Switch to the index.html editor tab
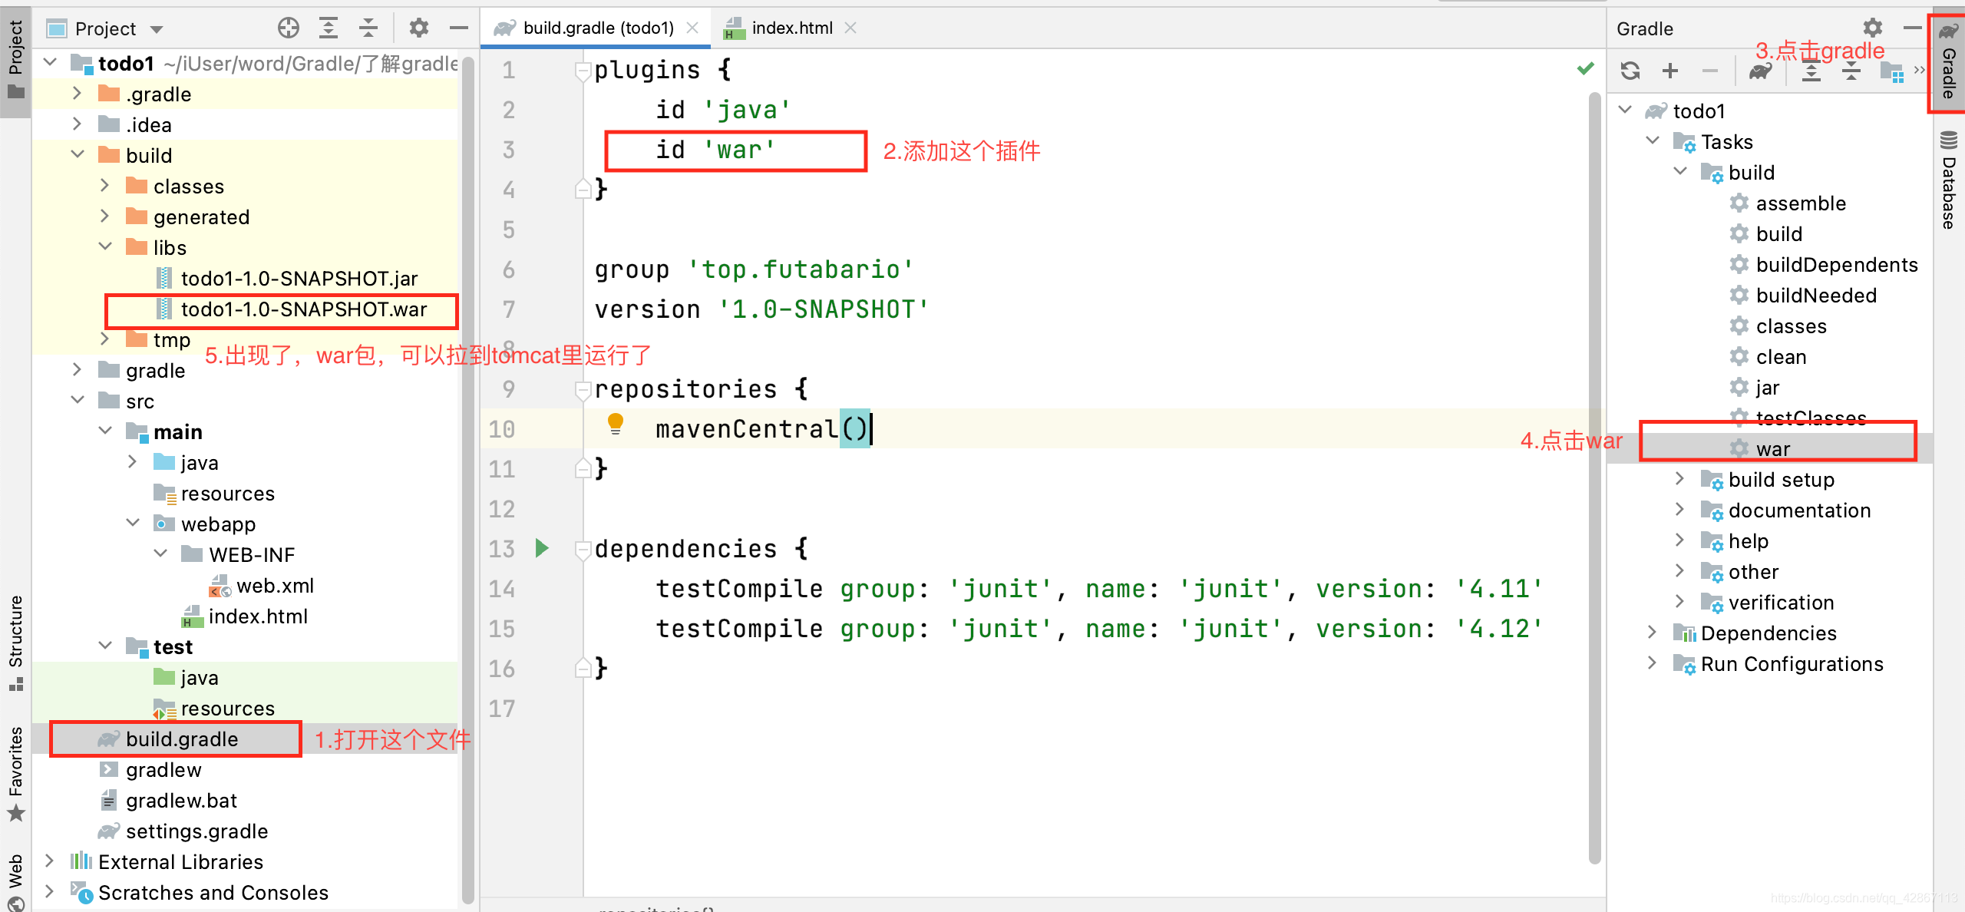 tap(791, 28)
